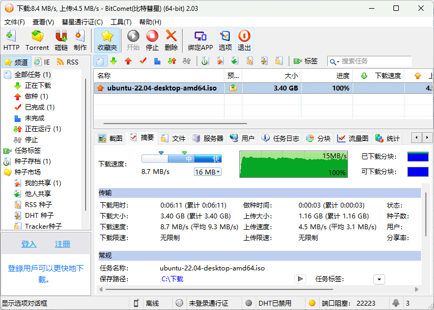The height and width of the screenshot is (310, 434).
Task: Switch to the 文件 detail tab
Action: (173, 138)
